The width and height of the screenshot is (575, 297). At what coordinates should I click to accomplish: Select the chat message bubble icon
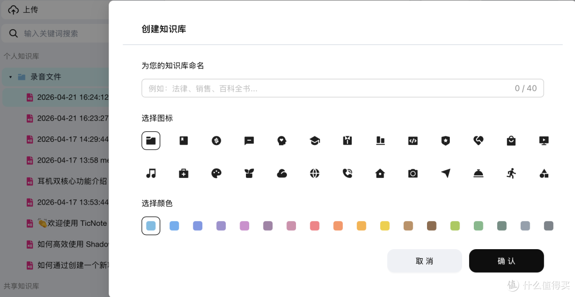249,140
